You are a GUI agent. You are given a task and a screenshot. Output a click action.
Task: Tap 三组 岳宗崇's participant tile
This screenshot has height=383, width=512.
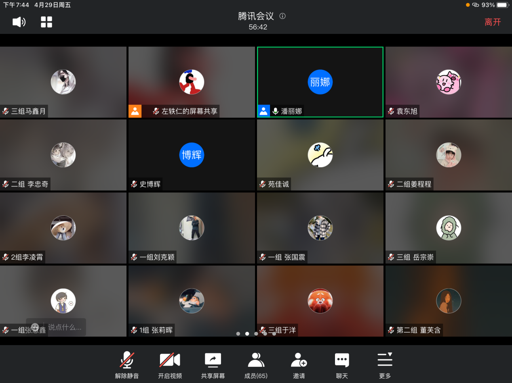449,228
